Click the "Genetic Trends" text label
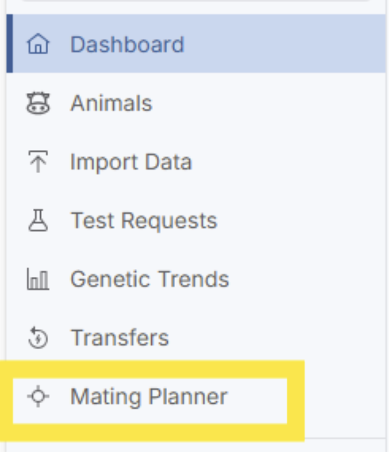This screenshot has height=454, width=392. point(150,280)
